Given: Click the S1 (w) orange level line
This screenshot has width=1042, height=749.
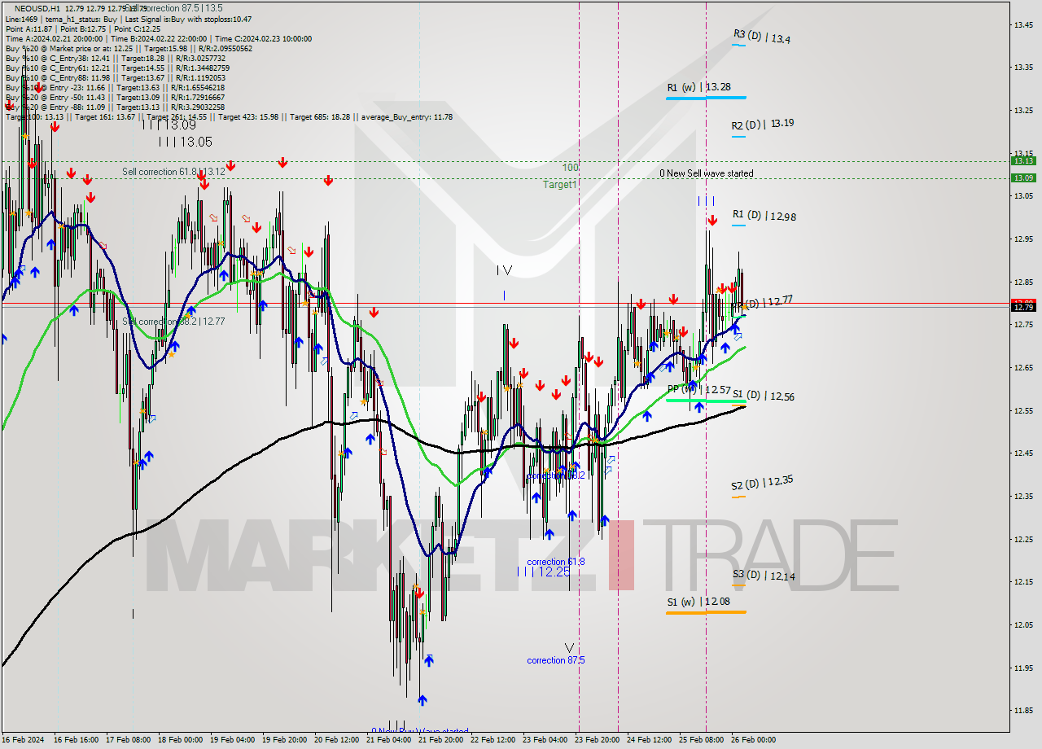Looking at the screenshot, I should click(706, 612).
